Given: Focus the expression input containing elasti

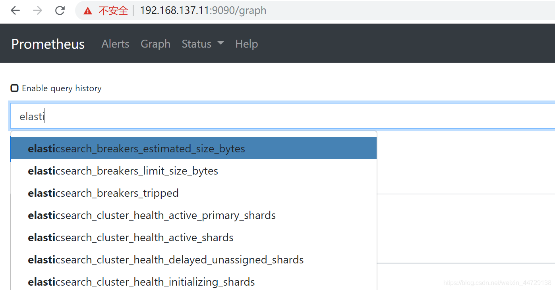Looking at the screenshot, I should coord(282,117).
